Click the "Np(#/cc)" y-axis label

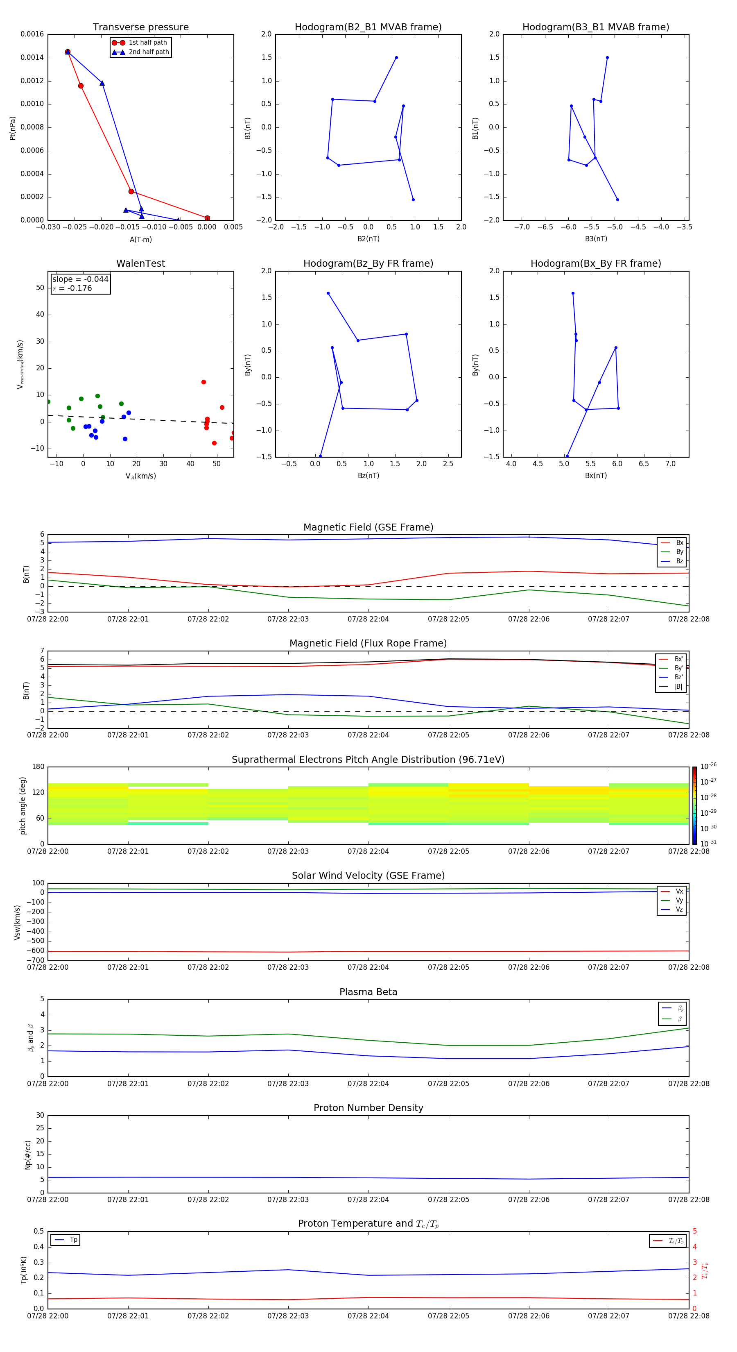[28, 1155]
